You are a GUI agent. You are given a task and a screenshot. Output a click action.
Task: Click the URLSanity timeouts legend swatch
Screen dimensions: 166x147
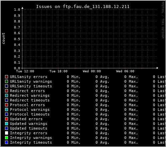6,86
